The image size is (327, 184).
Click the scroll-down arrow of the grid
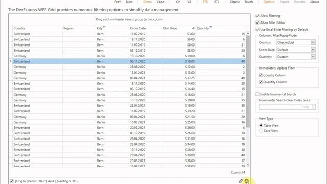click(248, 165)
